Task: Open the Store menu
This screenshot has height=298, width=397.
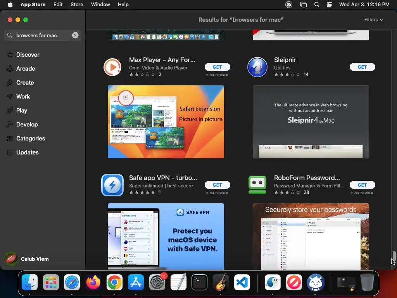Action: point(77,5)
